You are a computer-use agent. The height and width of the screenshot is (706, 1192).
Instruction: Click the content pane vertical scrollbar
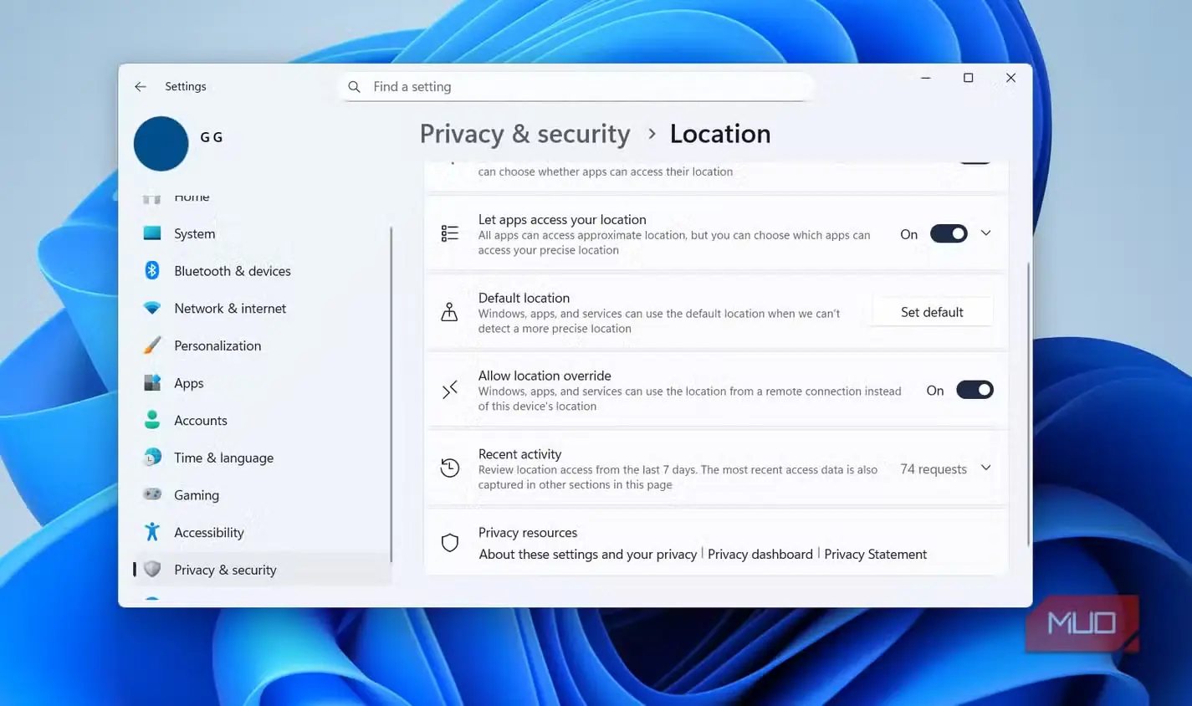point(1028,404)
